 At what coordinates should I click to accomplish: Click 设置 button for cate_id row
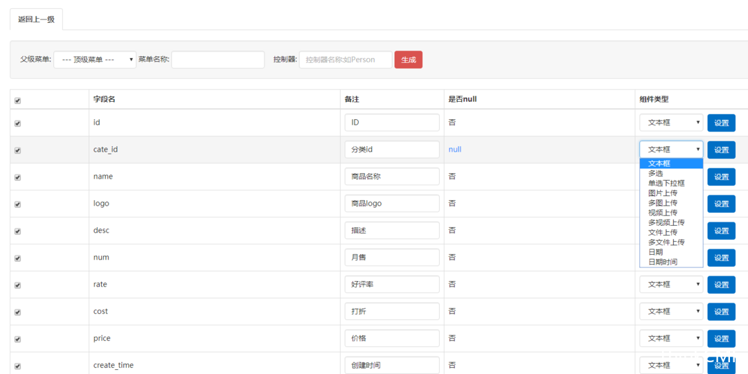click(x=721, y=150)
